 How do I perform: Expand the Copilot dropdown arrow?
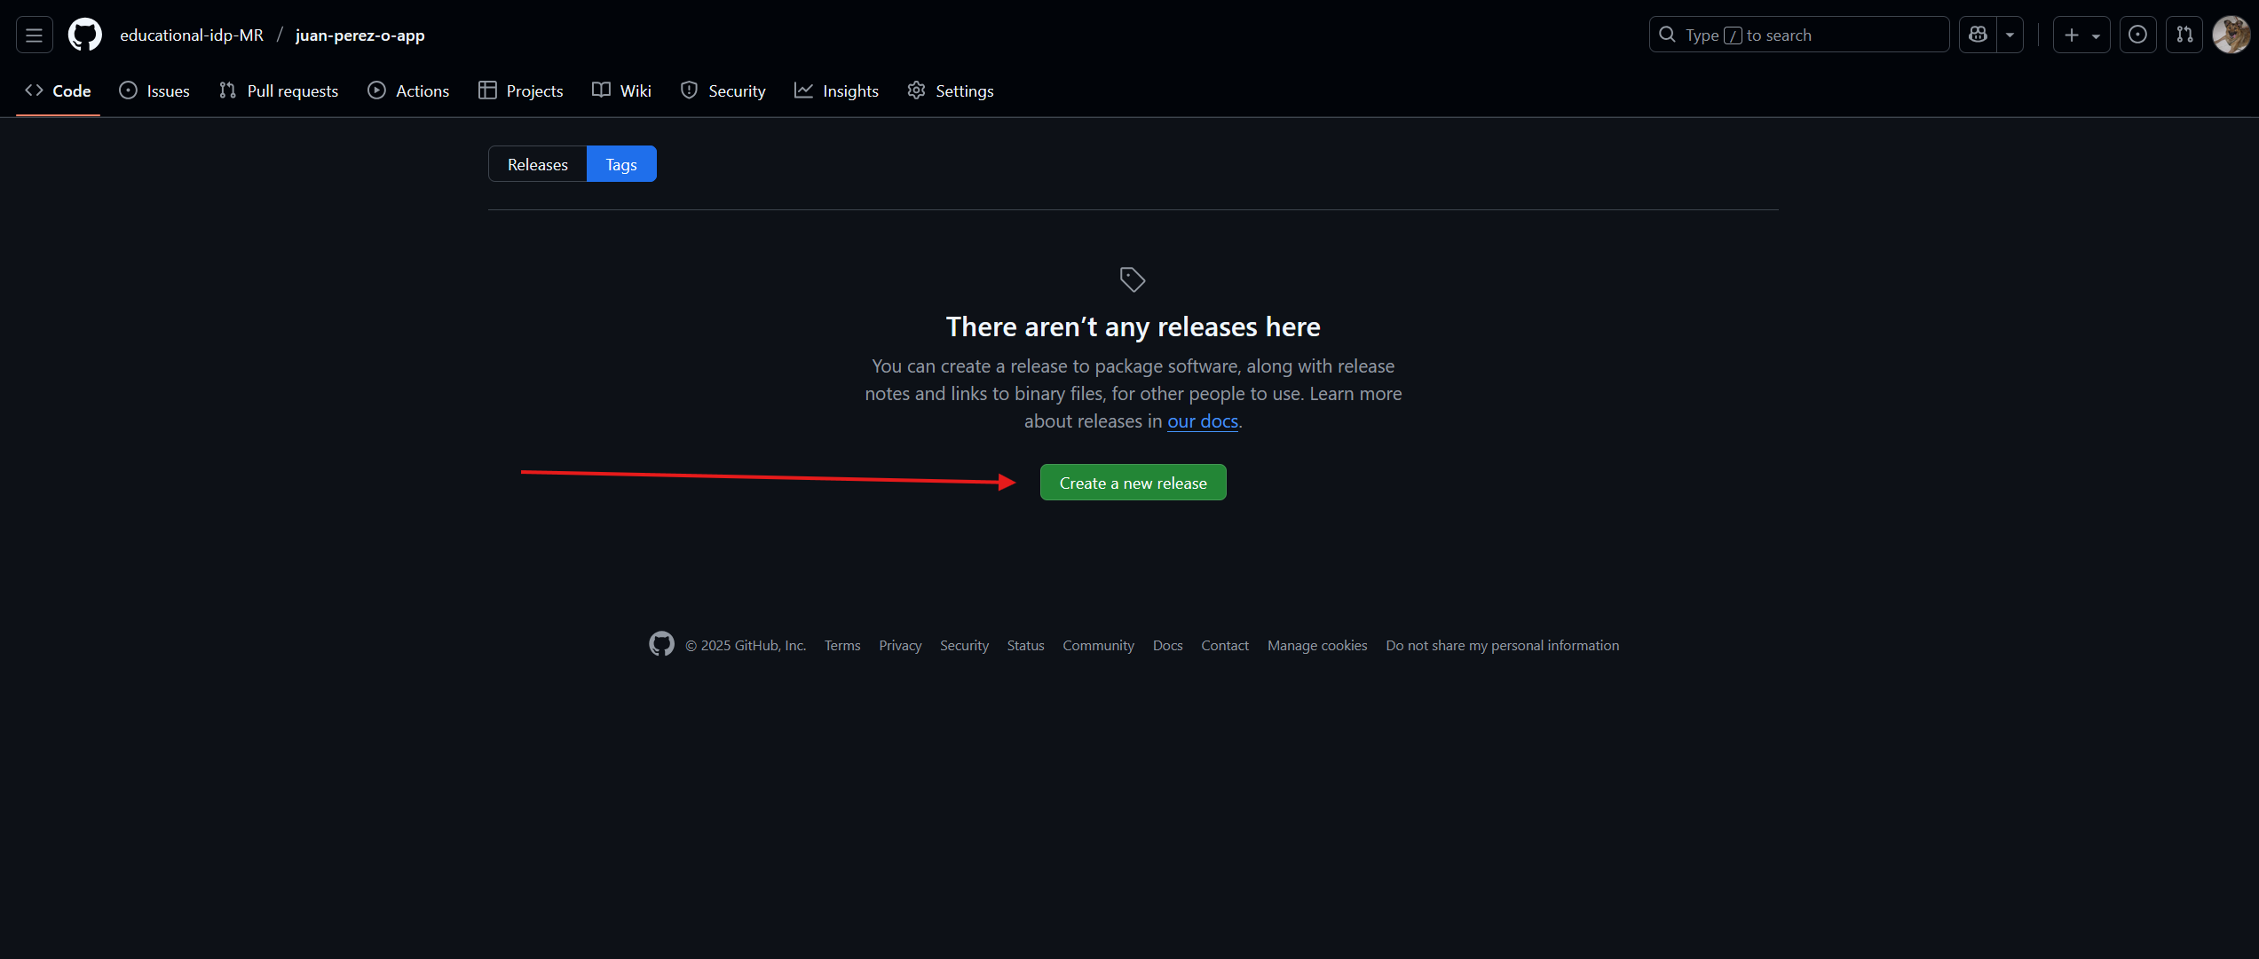[2010, 35]
